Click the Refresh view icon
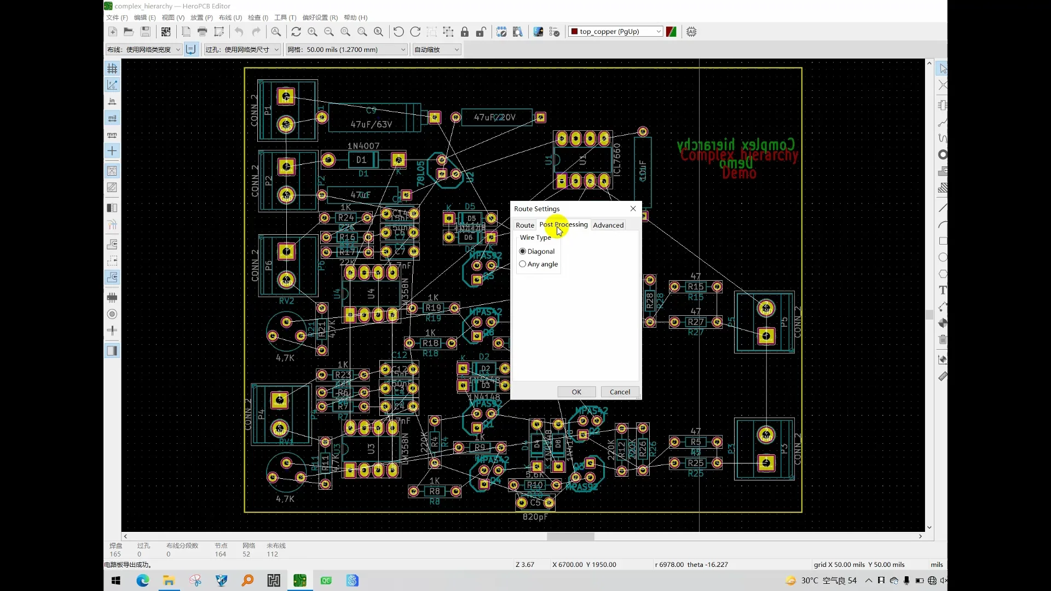The image size is (1051, 591). pyautogui.click(x=296, y=32)
